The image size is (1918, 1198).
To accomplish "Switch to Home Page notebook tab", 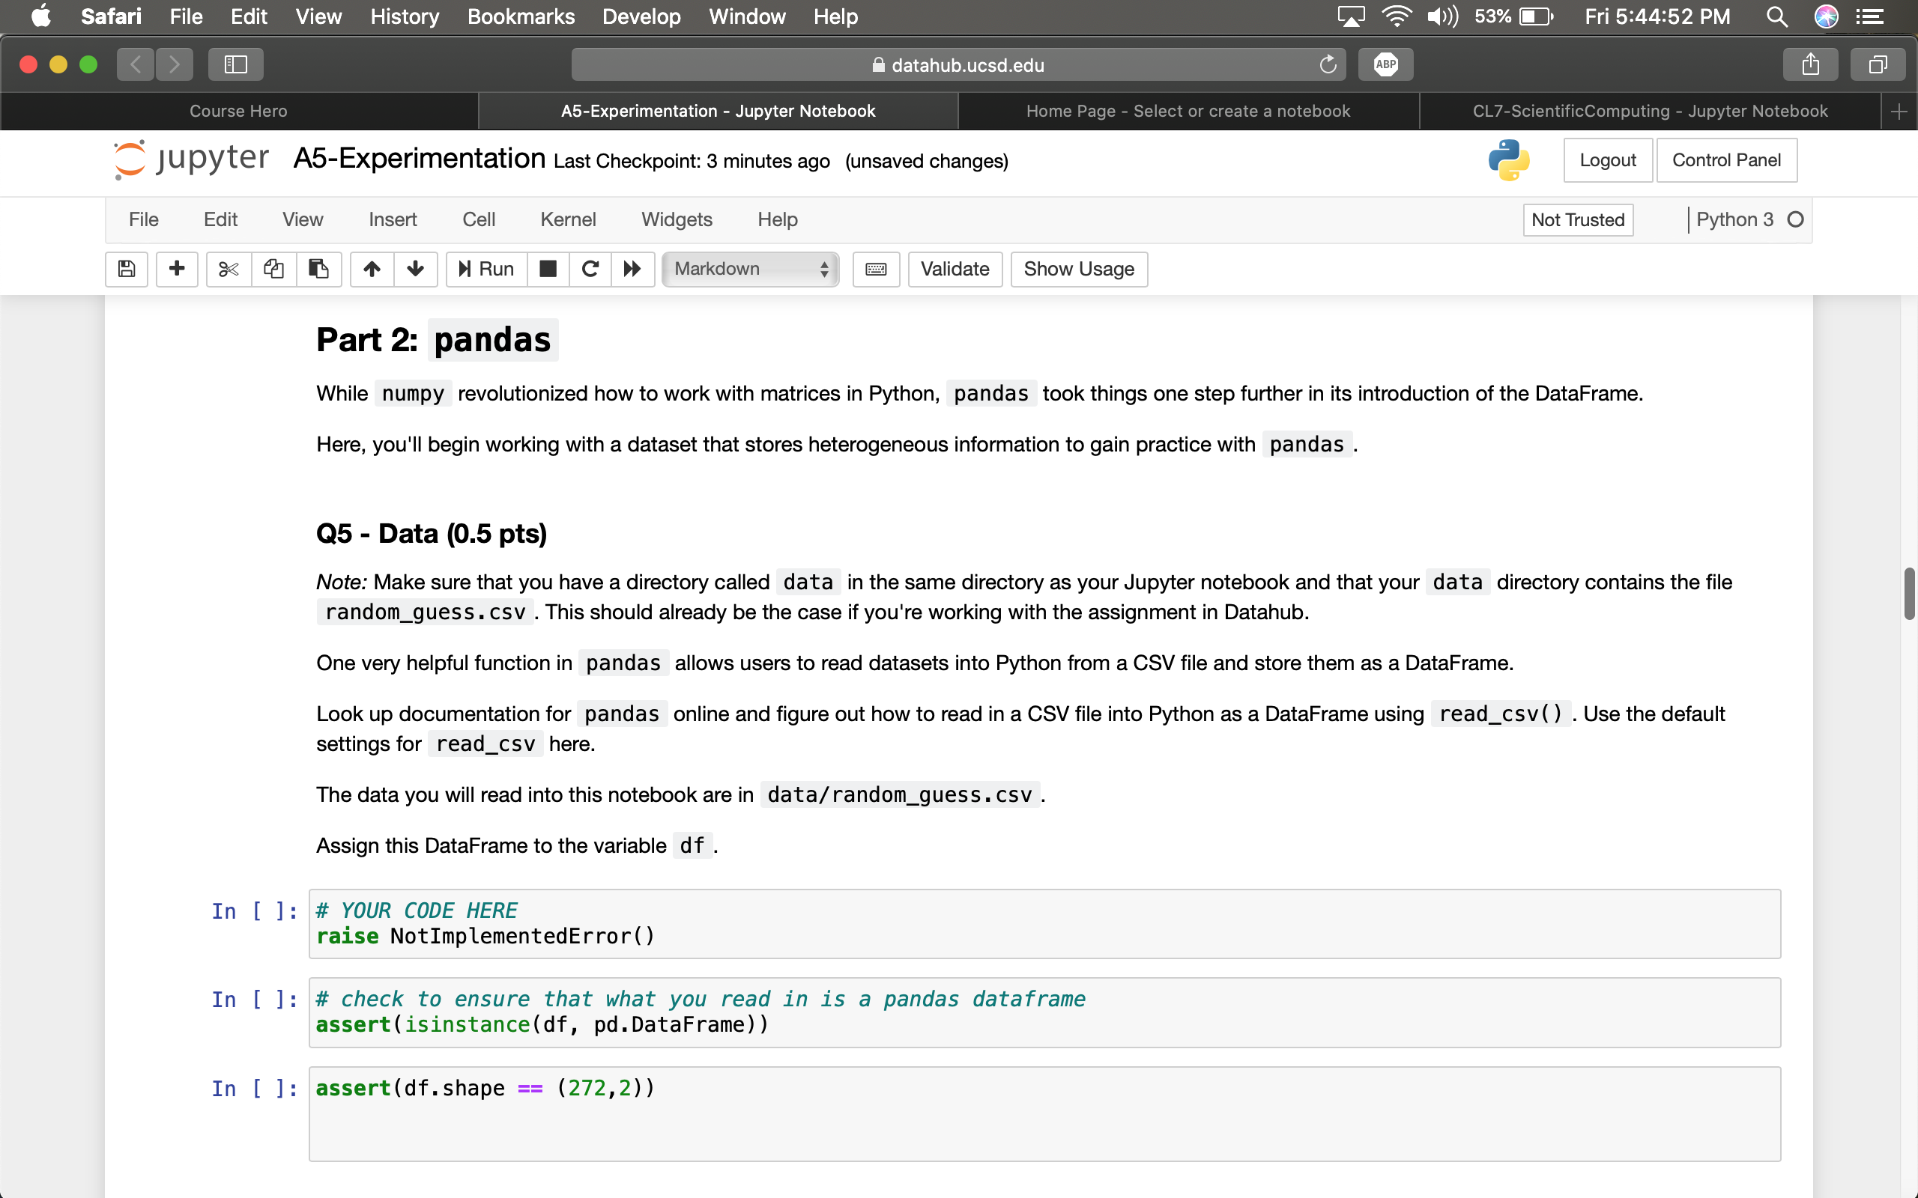I will [x=1188, y=110].
